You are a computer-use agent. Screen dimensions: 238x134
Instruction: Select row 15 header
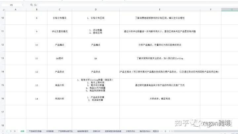[3, 85]
